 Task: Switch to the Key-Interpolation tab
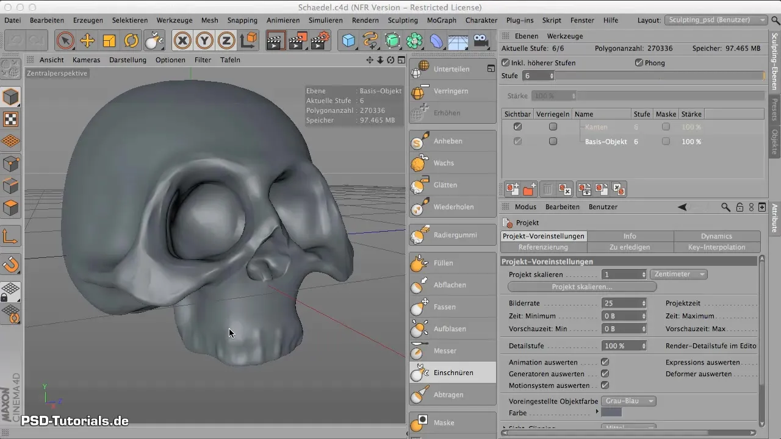point(716,247)
